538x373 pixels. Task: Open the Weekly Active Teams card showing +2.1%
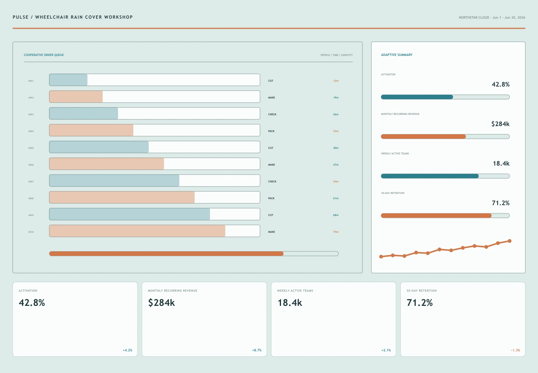click(x=334, y=319)
